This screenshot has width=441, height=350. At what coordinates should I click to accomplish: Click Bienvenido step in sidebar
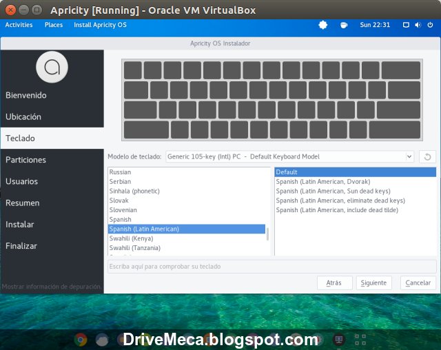click(x=52, y=95)
